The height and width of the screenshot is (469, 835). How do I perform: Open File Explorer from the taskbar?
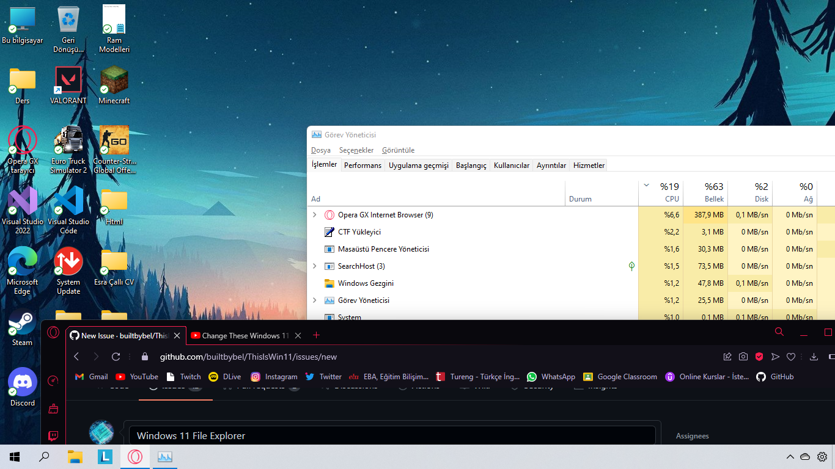click(x=75, y=457)
